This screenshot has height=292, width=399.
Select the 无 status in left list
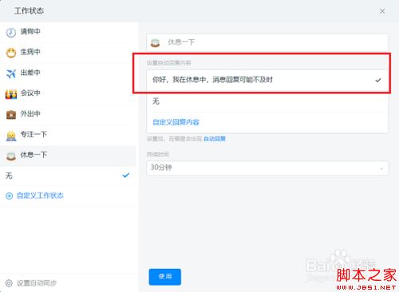pos(68,176)
